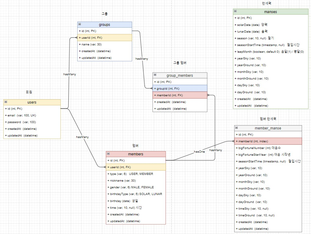The width and height of the screenshot is (311, 234).
Task: Select leapMonth field in manses table
Action: tap(270, 52)
